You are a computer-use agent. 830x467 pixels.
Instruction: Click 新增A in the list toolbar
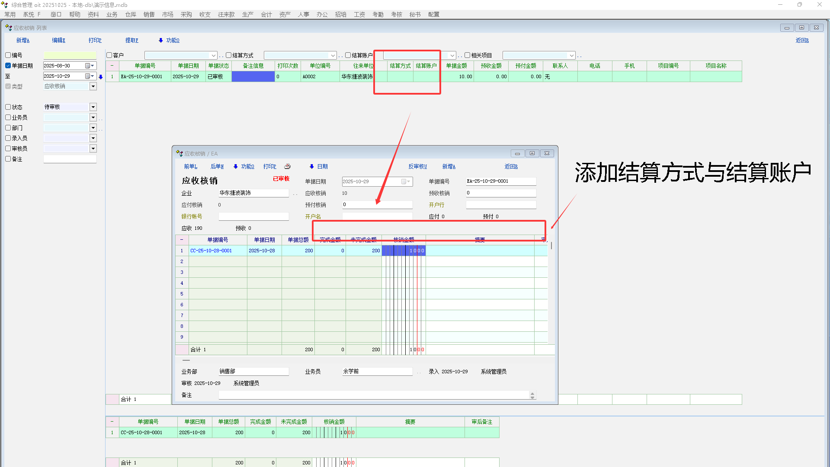pos(23,40)
